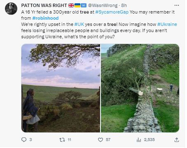Open the reply comment icon

point(24,140)
